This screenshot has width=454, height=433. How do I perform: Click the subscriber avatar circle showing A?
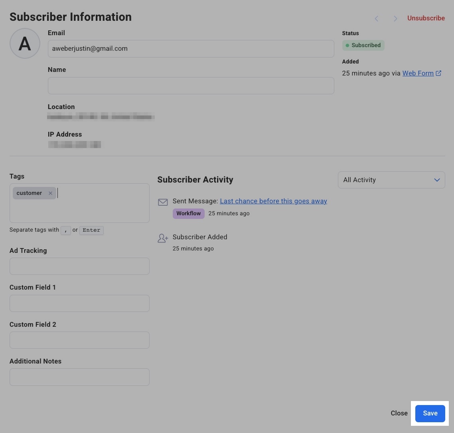(25, 43)
